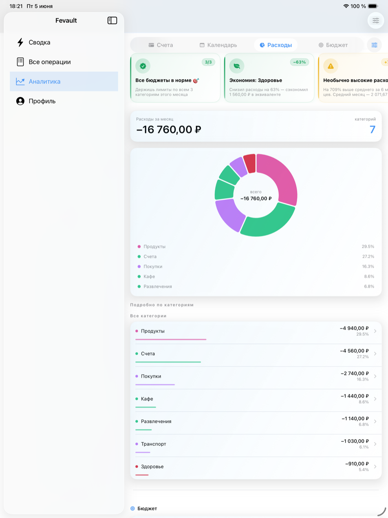Click the Fevault title
This screenshot has height=518, width=388.
[66, 20]
